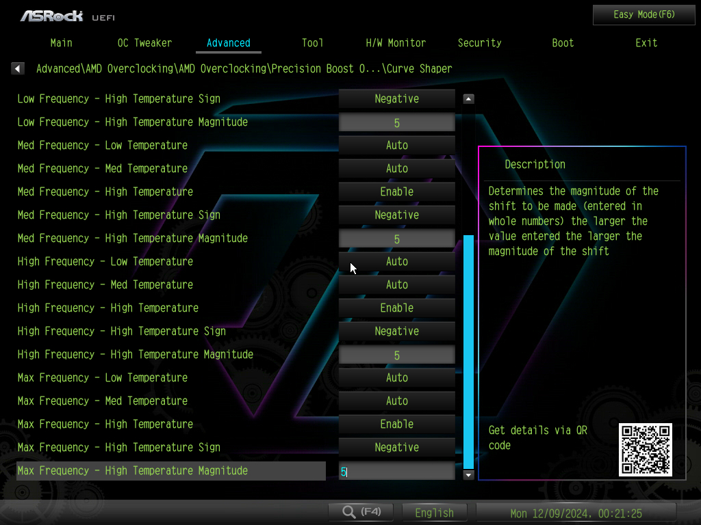Click the QR code image

point(645,450)
